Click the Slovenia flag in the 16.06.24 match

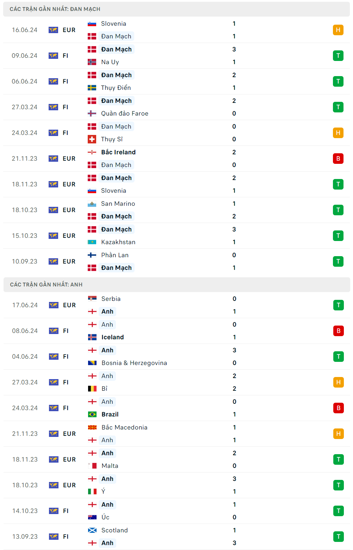[92, 24]
